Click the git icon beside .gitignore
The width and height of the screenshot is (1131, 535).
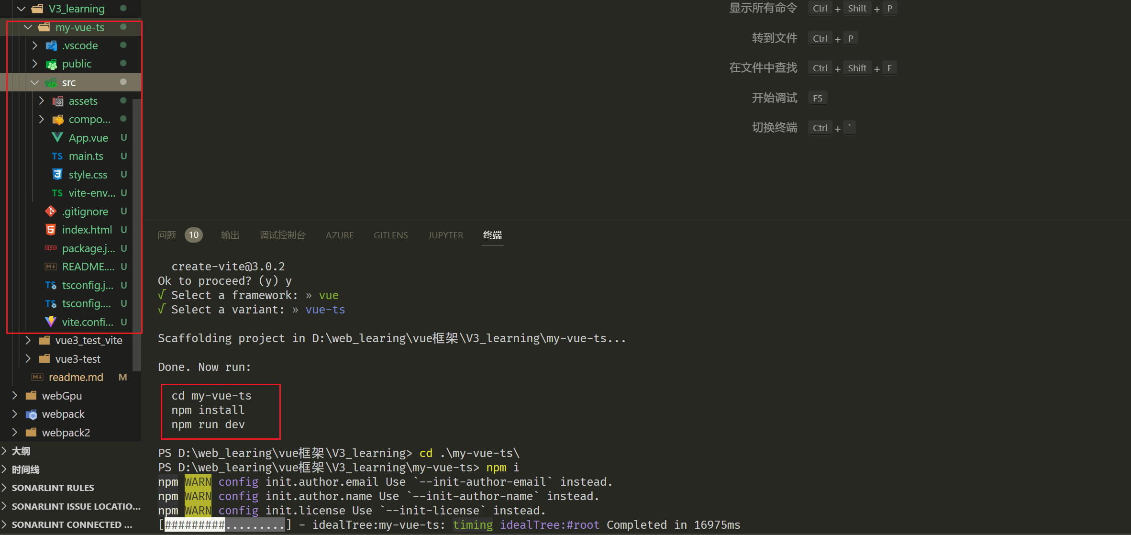50,212
